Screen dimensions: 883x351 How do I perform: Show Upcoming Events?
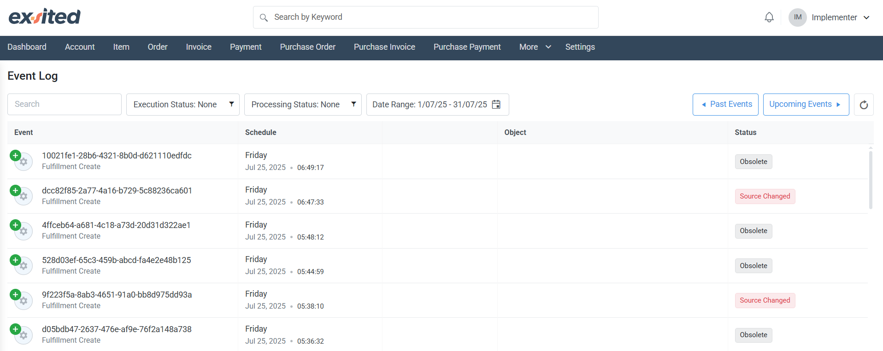(x=806, y=105)
